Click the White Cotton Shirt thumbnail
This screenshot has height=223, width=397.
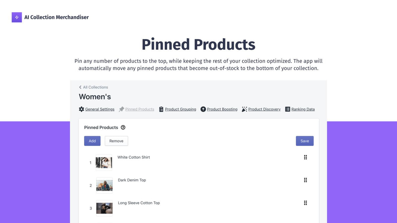[x=104, y=162]
